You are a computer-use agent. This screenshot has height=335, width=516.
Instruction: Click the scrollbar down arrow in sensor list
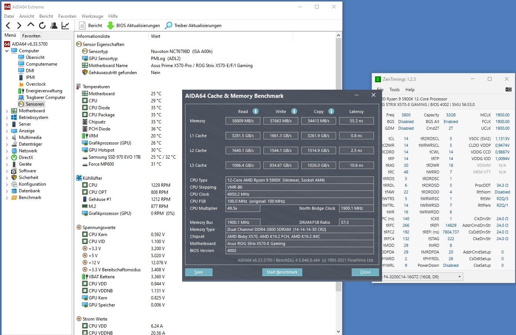pyautogui.click(x=338, y=332)
